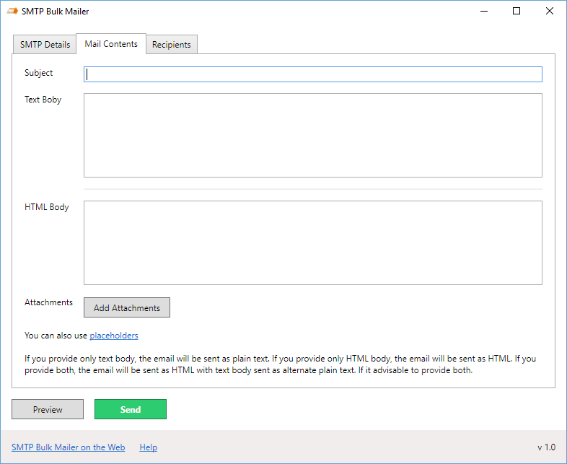This screenshot has height=464, width=567.
Task: Focus the Subject input field
Action: click(x=313, y=74)
